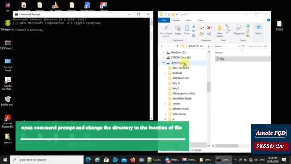Collapse the LENOVO (G:) tree node
The height and width of the screenshot is (164, 291).
pos(164,63)
